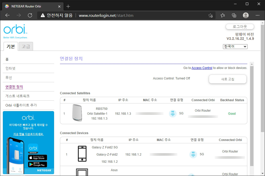Add this page to favorites star icon
Viewport: 265px width, 176px height.
click(x=210, y=16)
